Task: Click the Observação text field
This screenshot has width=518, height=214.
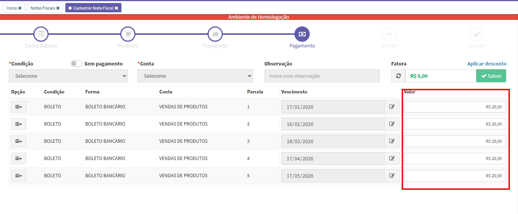Action: 322,76
